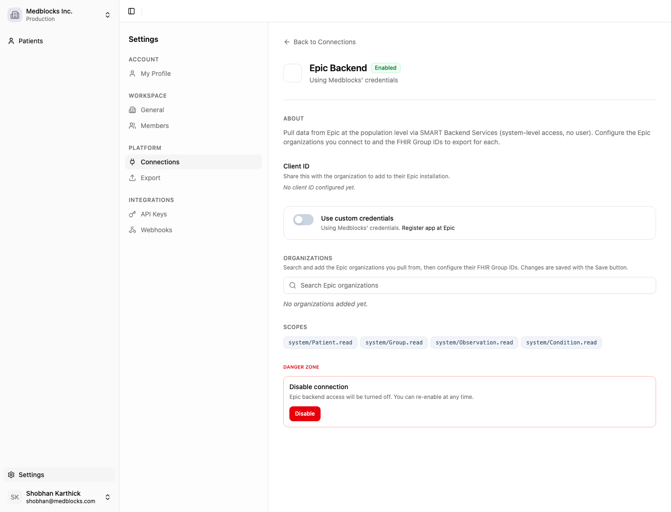The width and height of the screenshot is (671, 512).
Task: Click the search magnifier icon
Action: [x=293, y=285]
